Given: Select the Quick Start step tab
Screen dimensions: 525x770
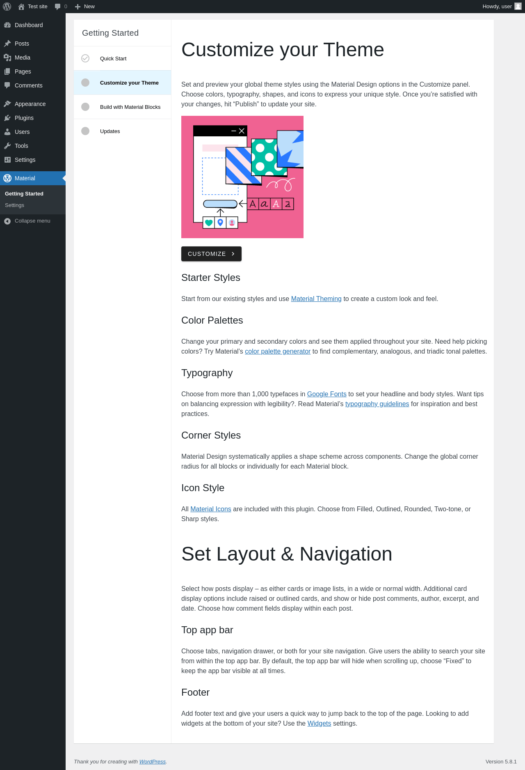Looking at the screenshot, I should [122, 58].
